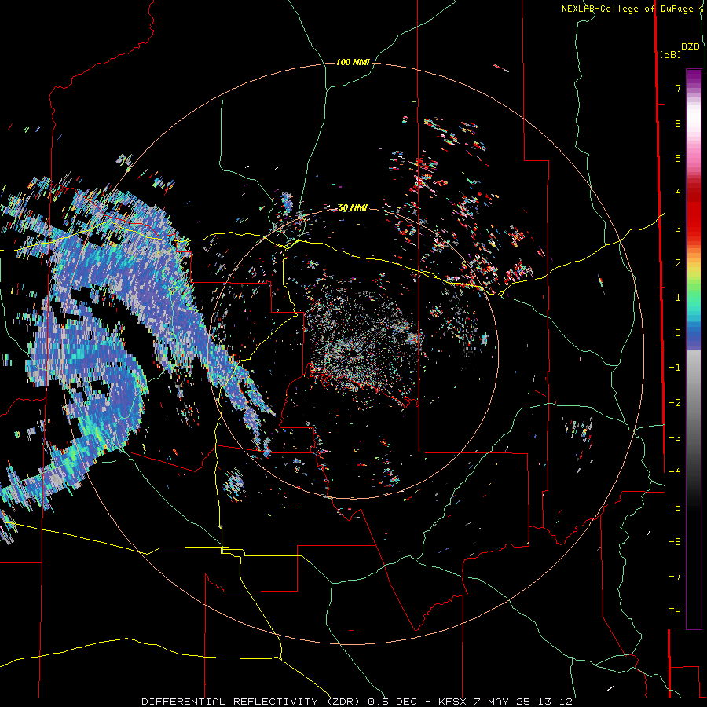
Task: Select the -4 dB scale label
Action: click(x=675, y=472)
